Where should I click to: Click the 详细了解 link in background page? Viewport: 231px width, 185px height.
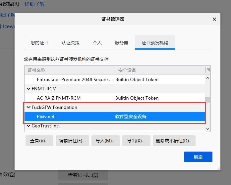point(35,4)
